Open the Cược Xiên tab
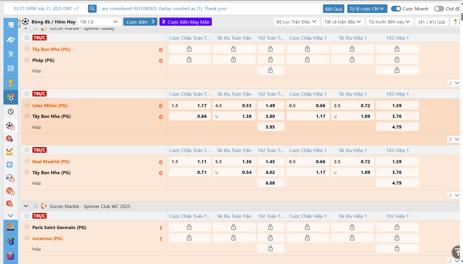This screenshot has width=463, height=264. 140,22
